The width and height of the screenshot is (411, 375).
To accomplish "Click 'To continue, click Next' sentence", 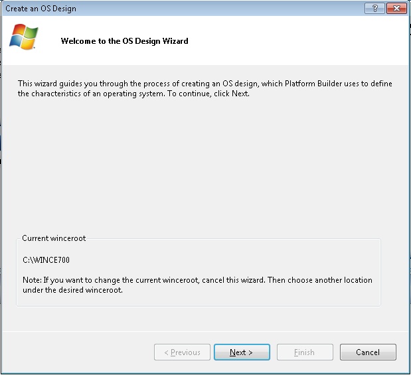I will (208, 94).
